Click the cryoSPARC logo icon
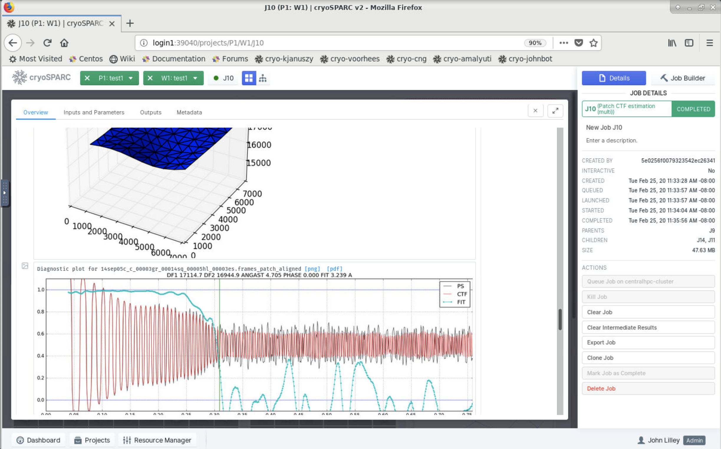The width and height of the screenshot is (721, 449). (19, 77)
